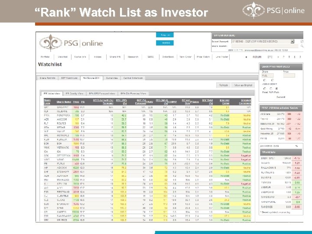
Task: Select the PR Value View tab
Action: point(52,93)
